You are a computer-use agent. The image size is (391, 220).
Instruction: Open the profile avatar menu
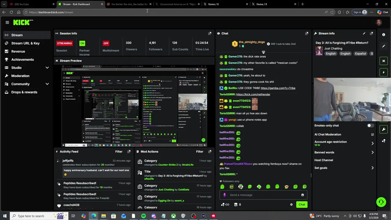point(379,22)
